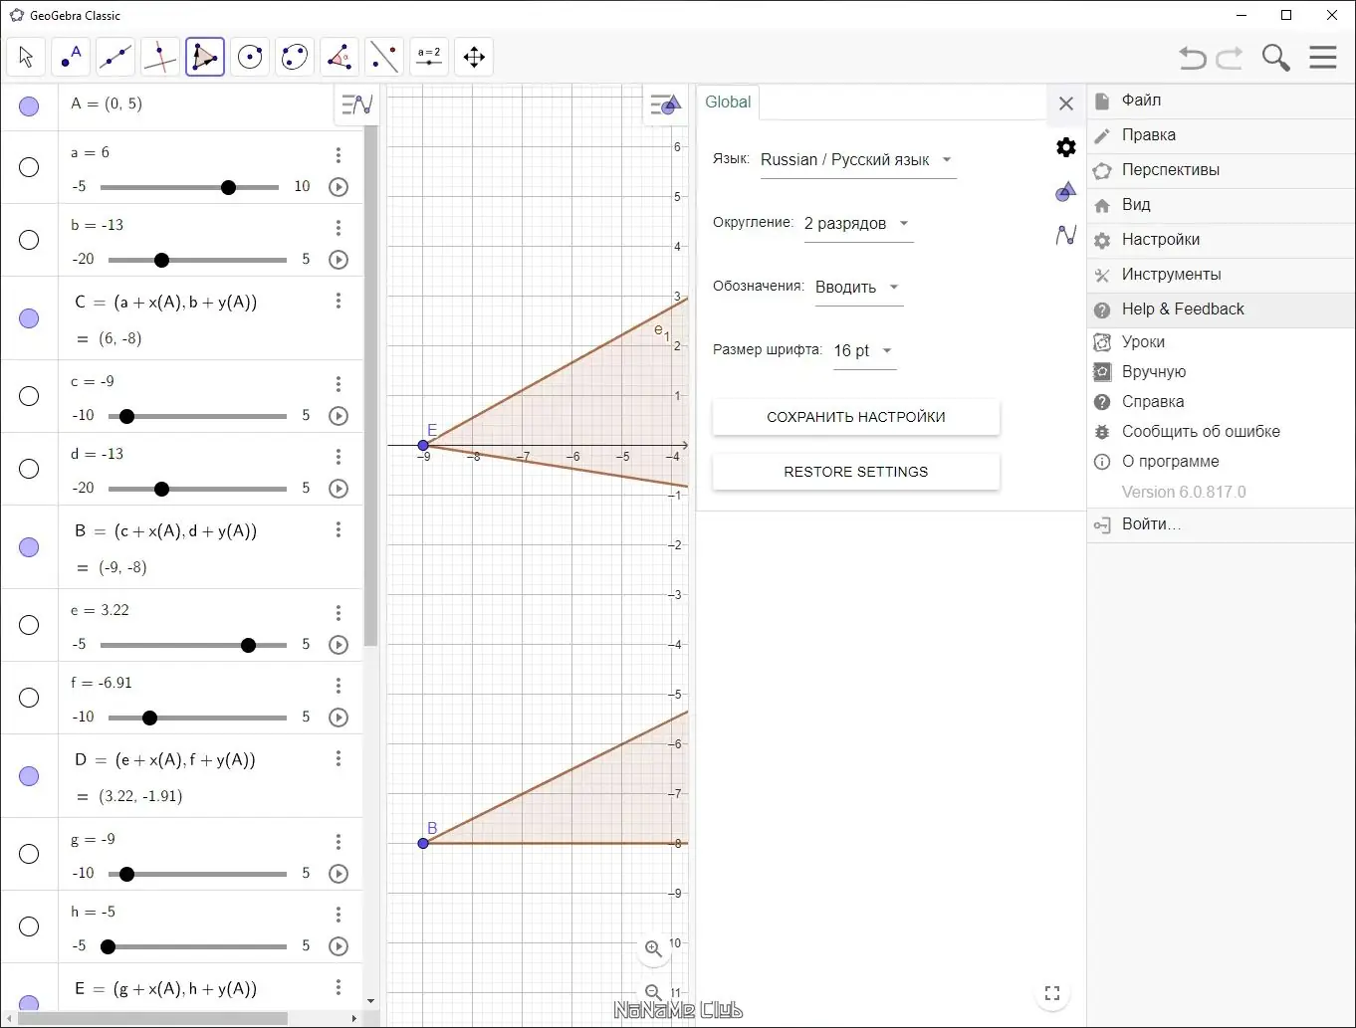1356x1028 pixels.
Task: Open more options for point B
Action: pyautogui.click(x=339, y=529)
